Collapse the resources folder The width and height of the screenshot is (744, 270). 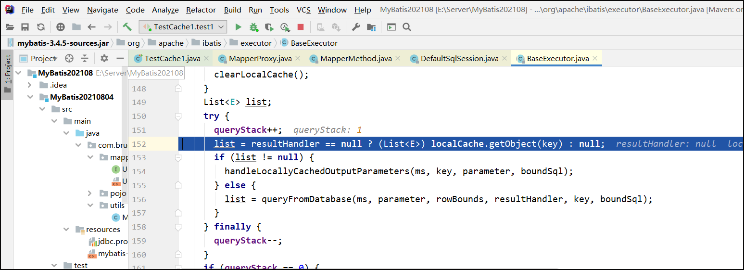[66, 230]
